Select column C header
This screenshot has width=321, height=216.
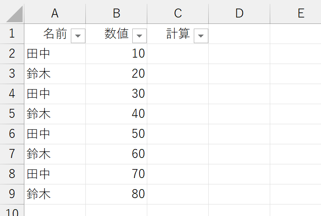pos(178,14)
